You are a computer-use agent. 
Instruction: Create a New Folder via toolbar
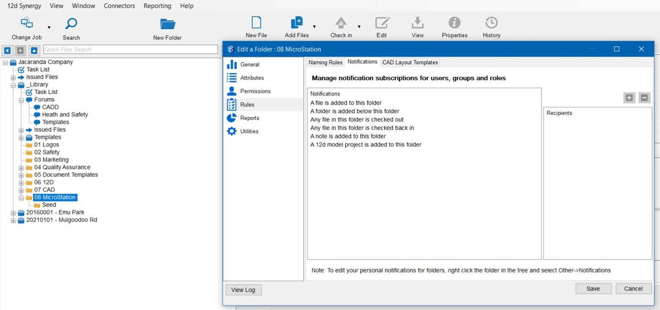tap(167, 24)
